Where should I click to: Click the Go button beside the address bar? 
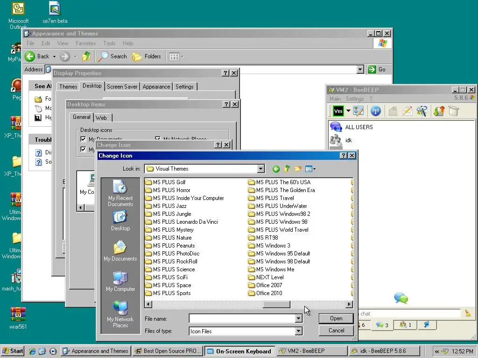tap(377, 69)
